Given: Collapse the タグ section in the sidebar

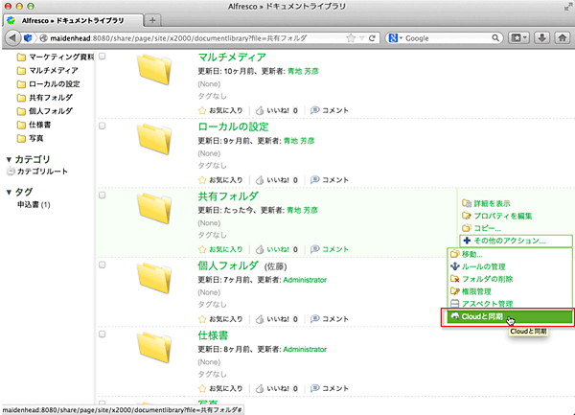Looking at the screenshot, I should [x=10, y=192].
